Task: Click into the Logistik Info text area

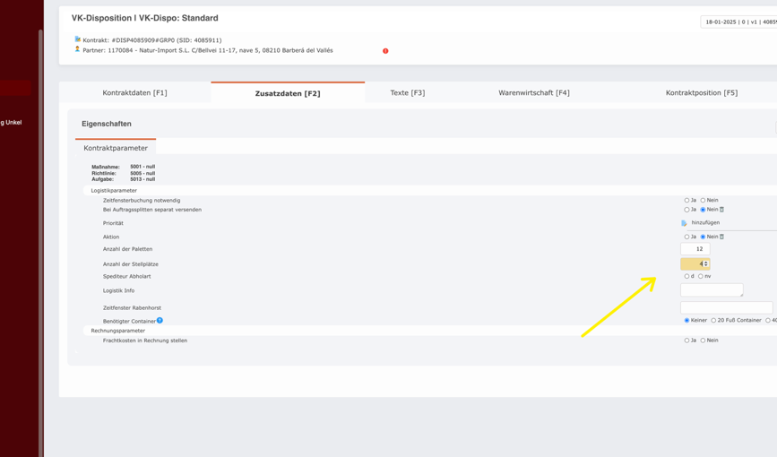Action: coord(711,290)
